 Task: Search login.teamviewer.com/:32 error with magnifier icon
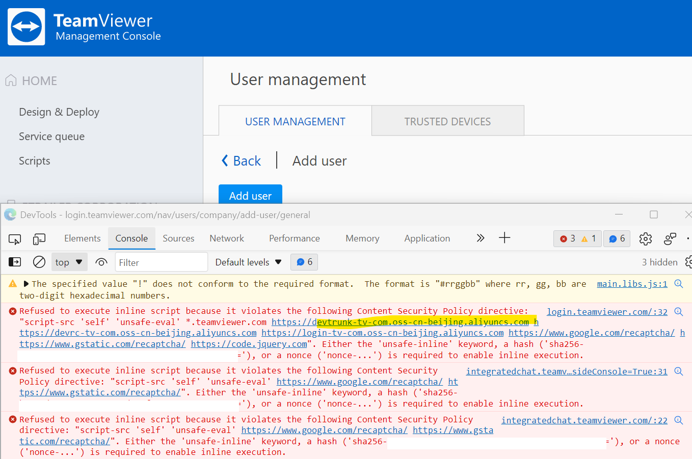(679, 311)
